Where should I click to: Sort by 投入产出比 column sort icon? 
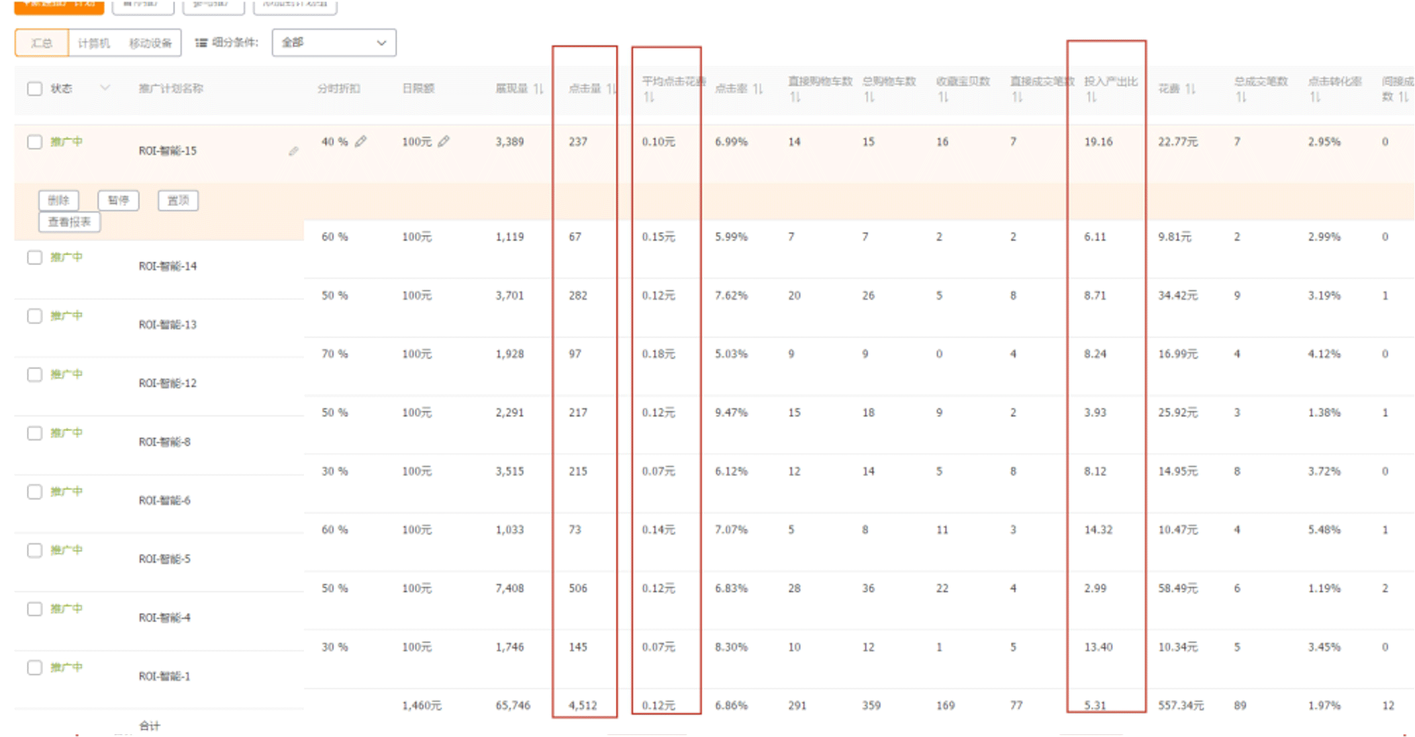click(x=1091, y=98)
